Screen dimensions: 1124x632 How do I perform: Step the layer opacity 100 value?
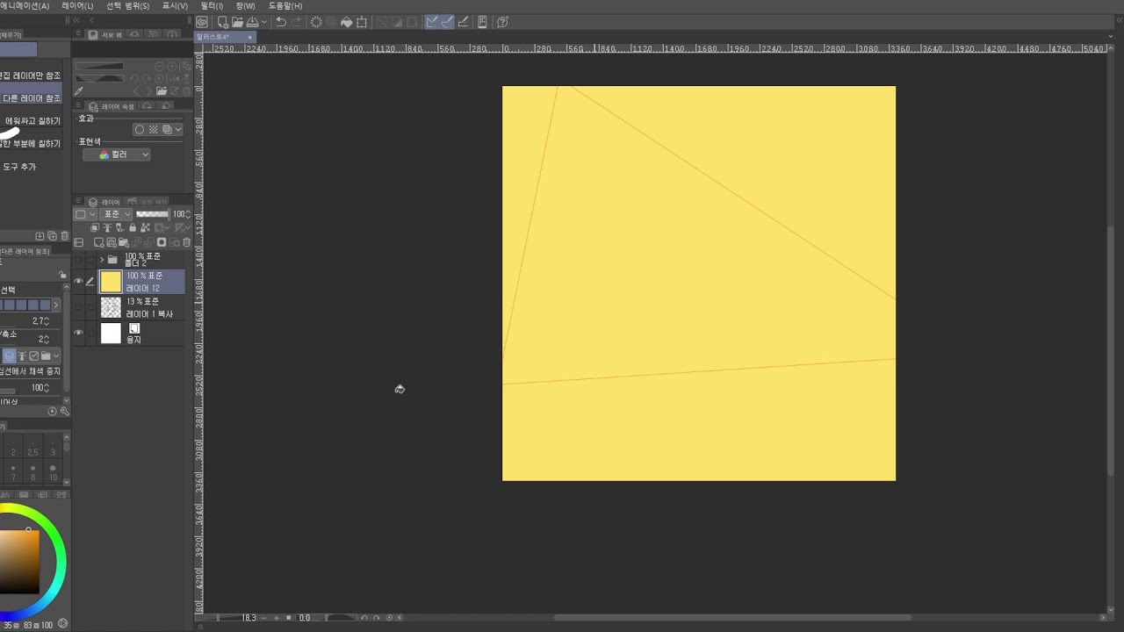pyautogui.click(x=188, y=214)
